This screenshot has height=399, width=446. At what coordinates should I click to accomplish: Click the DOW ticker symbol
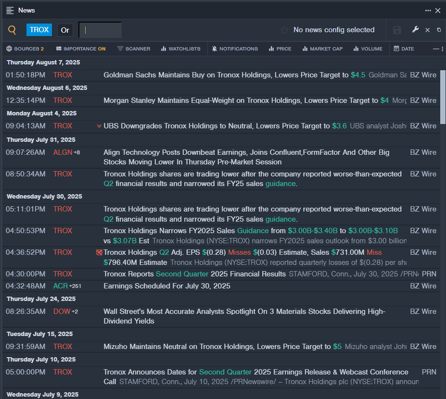(x=62, y=312)
